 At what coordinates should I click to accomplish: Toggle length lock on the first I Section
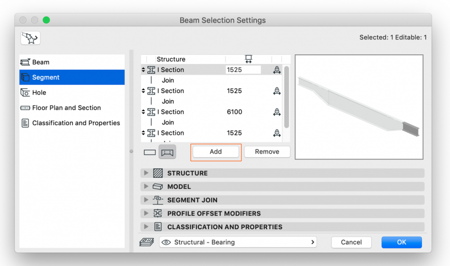point(277,70)
